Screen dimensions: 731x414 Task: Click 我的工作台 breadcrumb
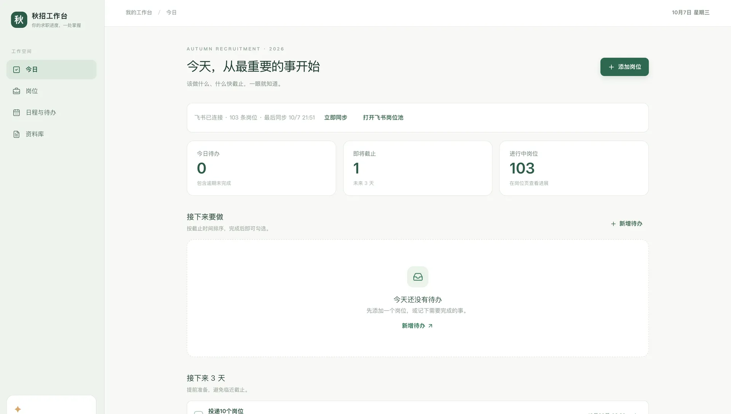click(x=139, y=13)
